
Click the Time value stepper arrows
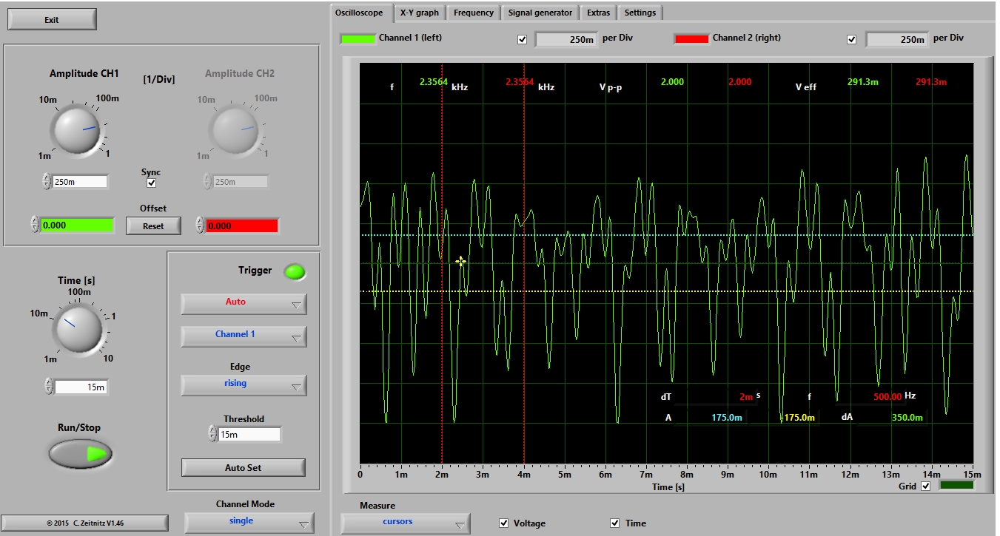click(49, 387)
